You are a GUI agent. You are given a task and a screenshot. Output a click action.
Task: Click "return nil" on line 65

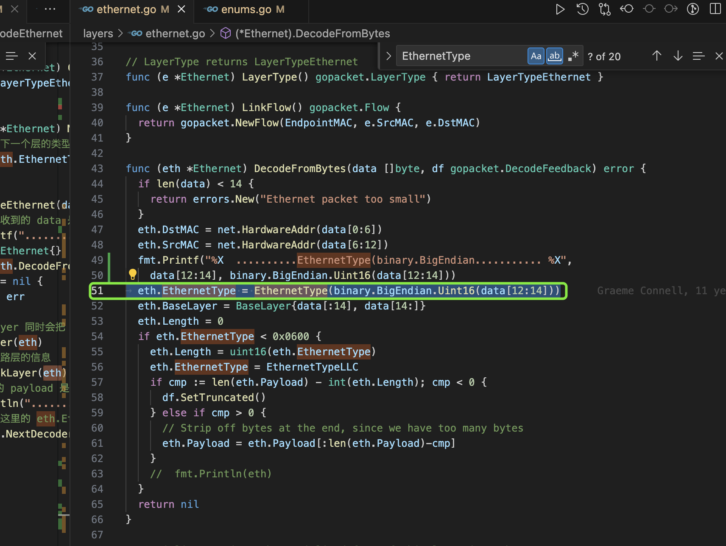coord(169,504)
